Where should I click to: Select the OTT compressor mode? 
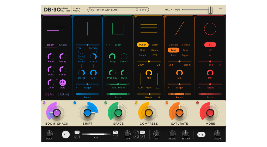[x=155, y=55]
